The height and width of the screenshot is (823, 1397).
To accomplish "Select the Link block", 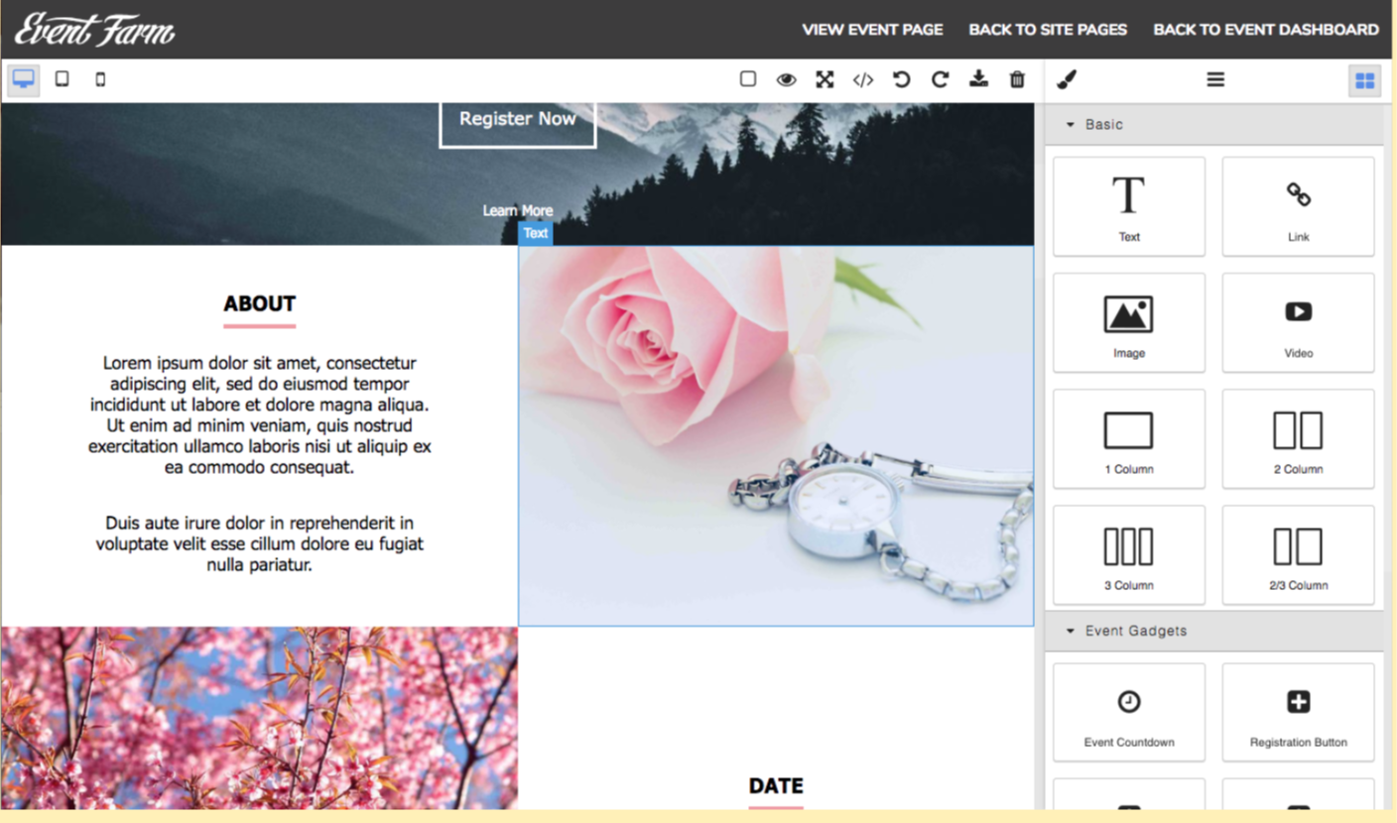I will [1298, 206].
